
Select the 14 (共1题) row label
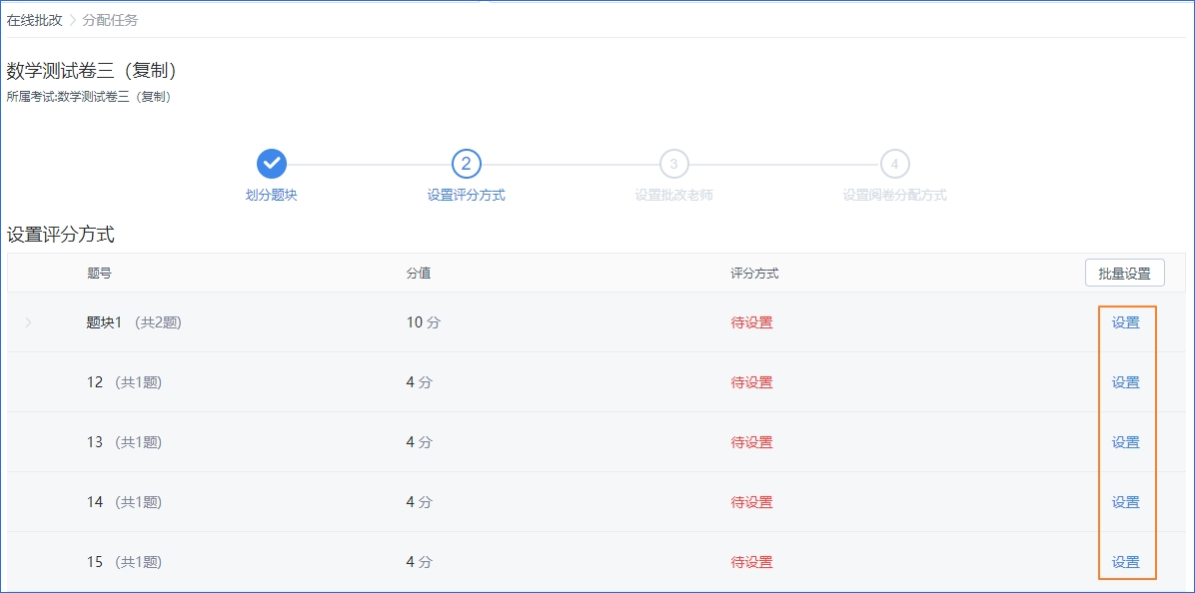point(124,502)
